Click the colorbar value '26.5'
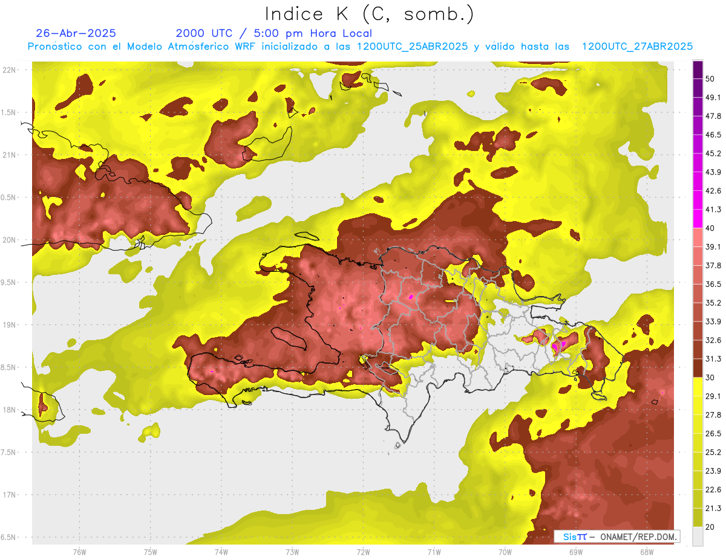Viewport: 726px width, 560px height. click(x=713, y=434)
